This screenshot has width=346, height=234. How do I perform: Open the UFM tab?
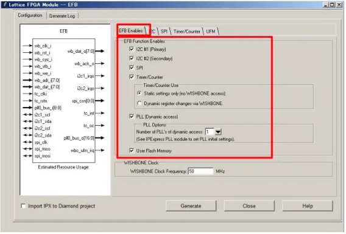pyautogui.click(x=211, y=32)
